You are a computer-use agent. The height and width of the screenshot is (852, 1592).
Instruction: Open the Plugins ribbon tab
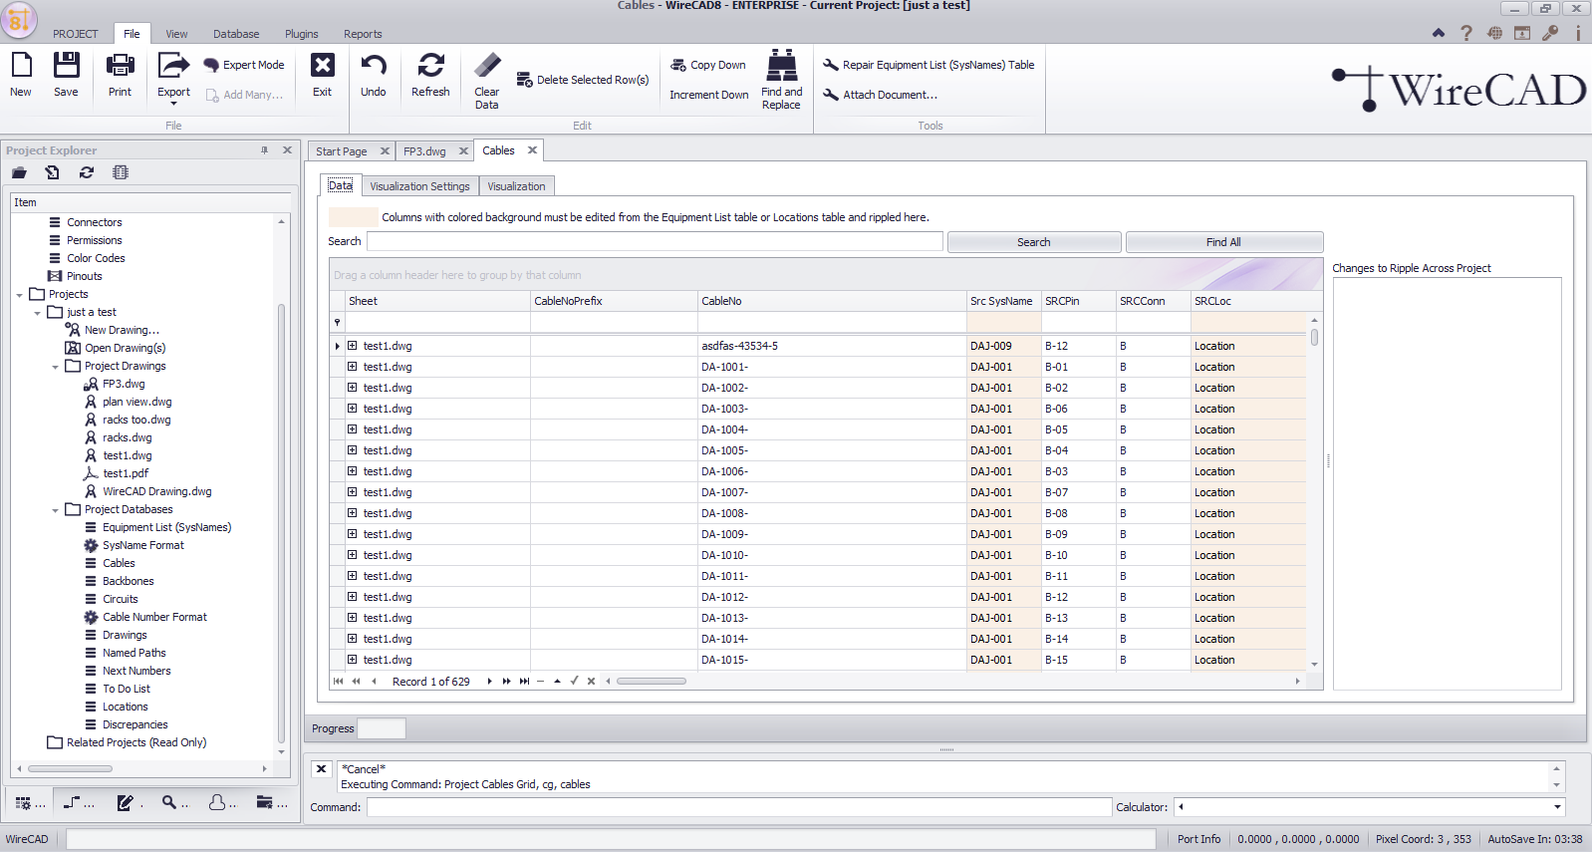coord(302,34)
